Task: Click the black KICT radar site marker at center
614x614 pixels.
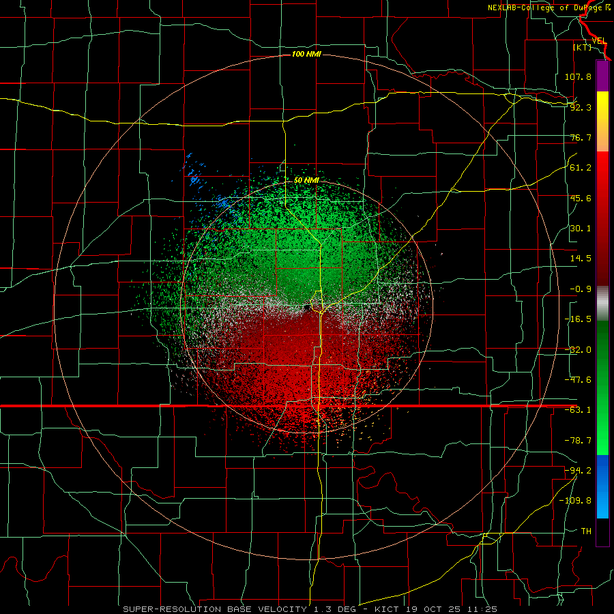Action: coord(306,308)
